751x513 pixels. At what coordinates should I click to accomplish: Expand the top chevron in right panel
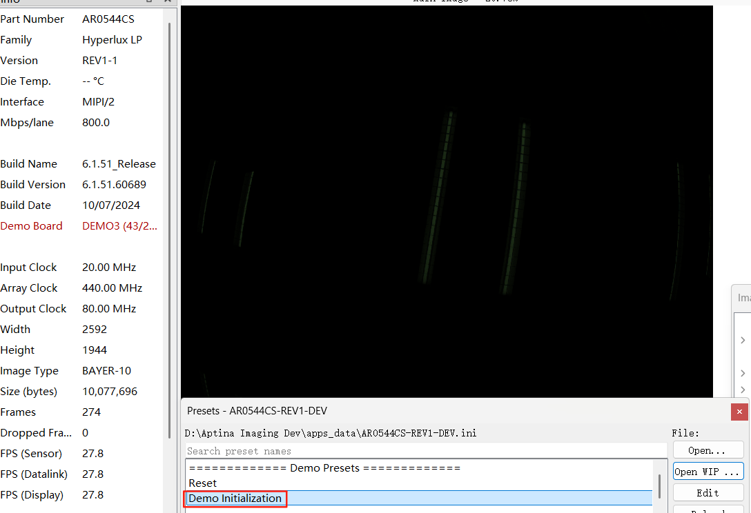pyautogui.click(x=743, y=340)
